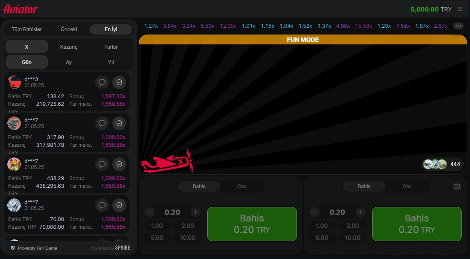Open chat icon on 70.00 bet row
Image resolution: width=470 pixels, height=259 pixels.
102,205
